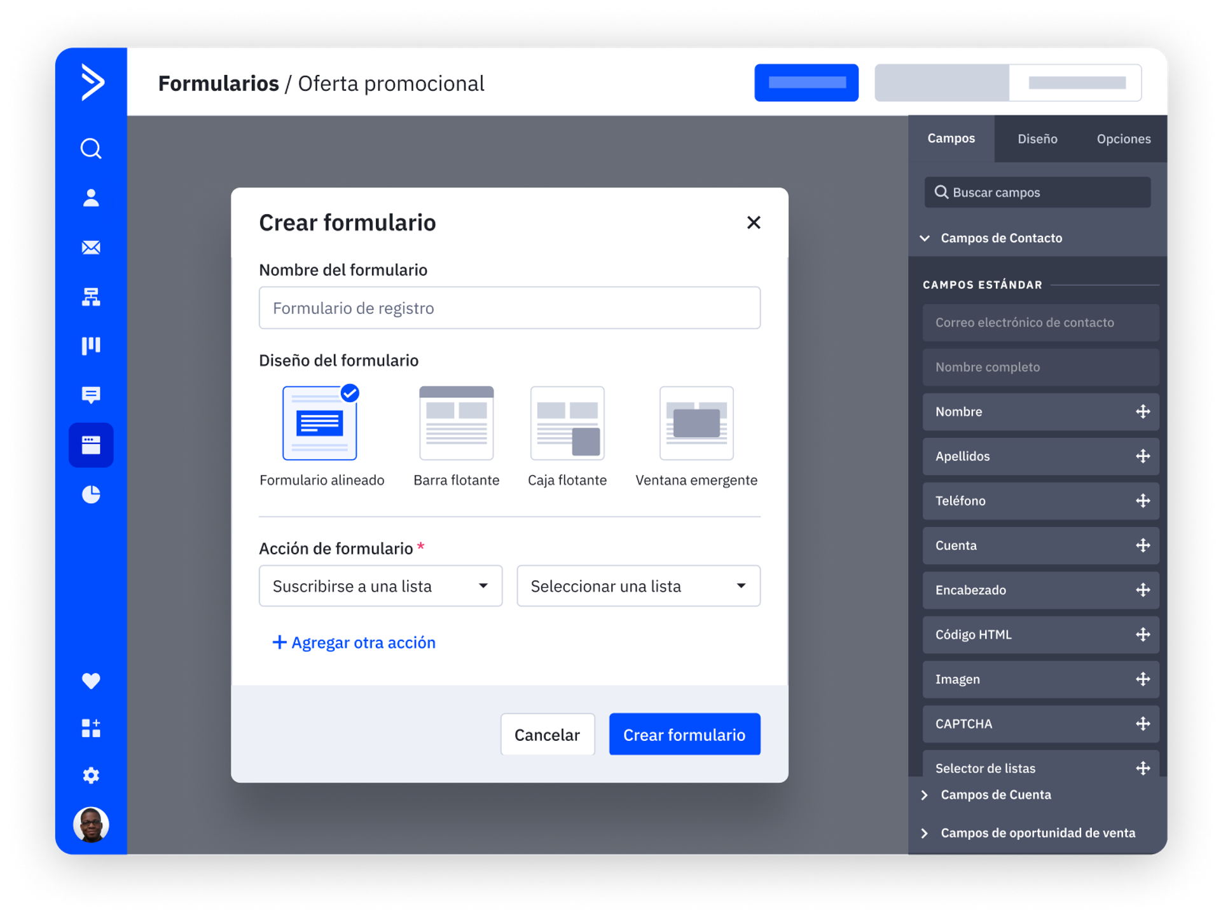
Task: Choose the Barra flotante layout
Action: [x=456, y=423]
